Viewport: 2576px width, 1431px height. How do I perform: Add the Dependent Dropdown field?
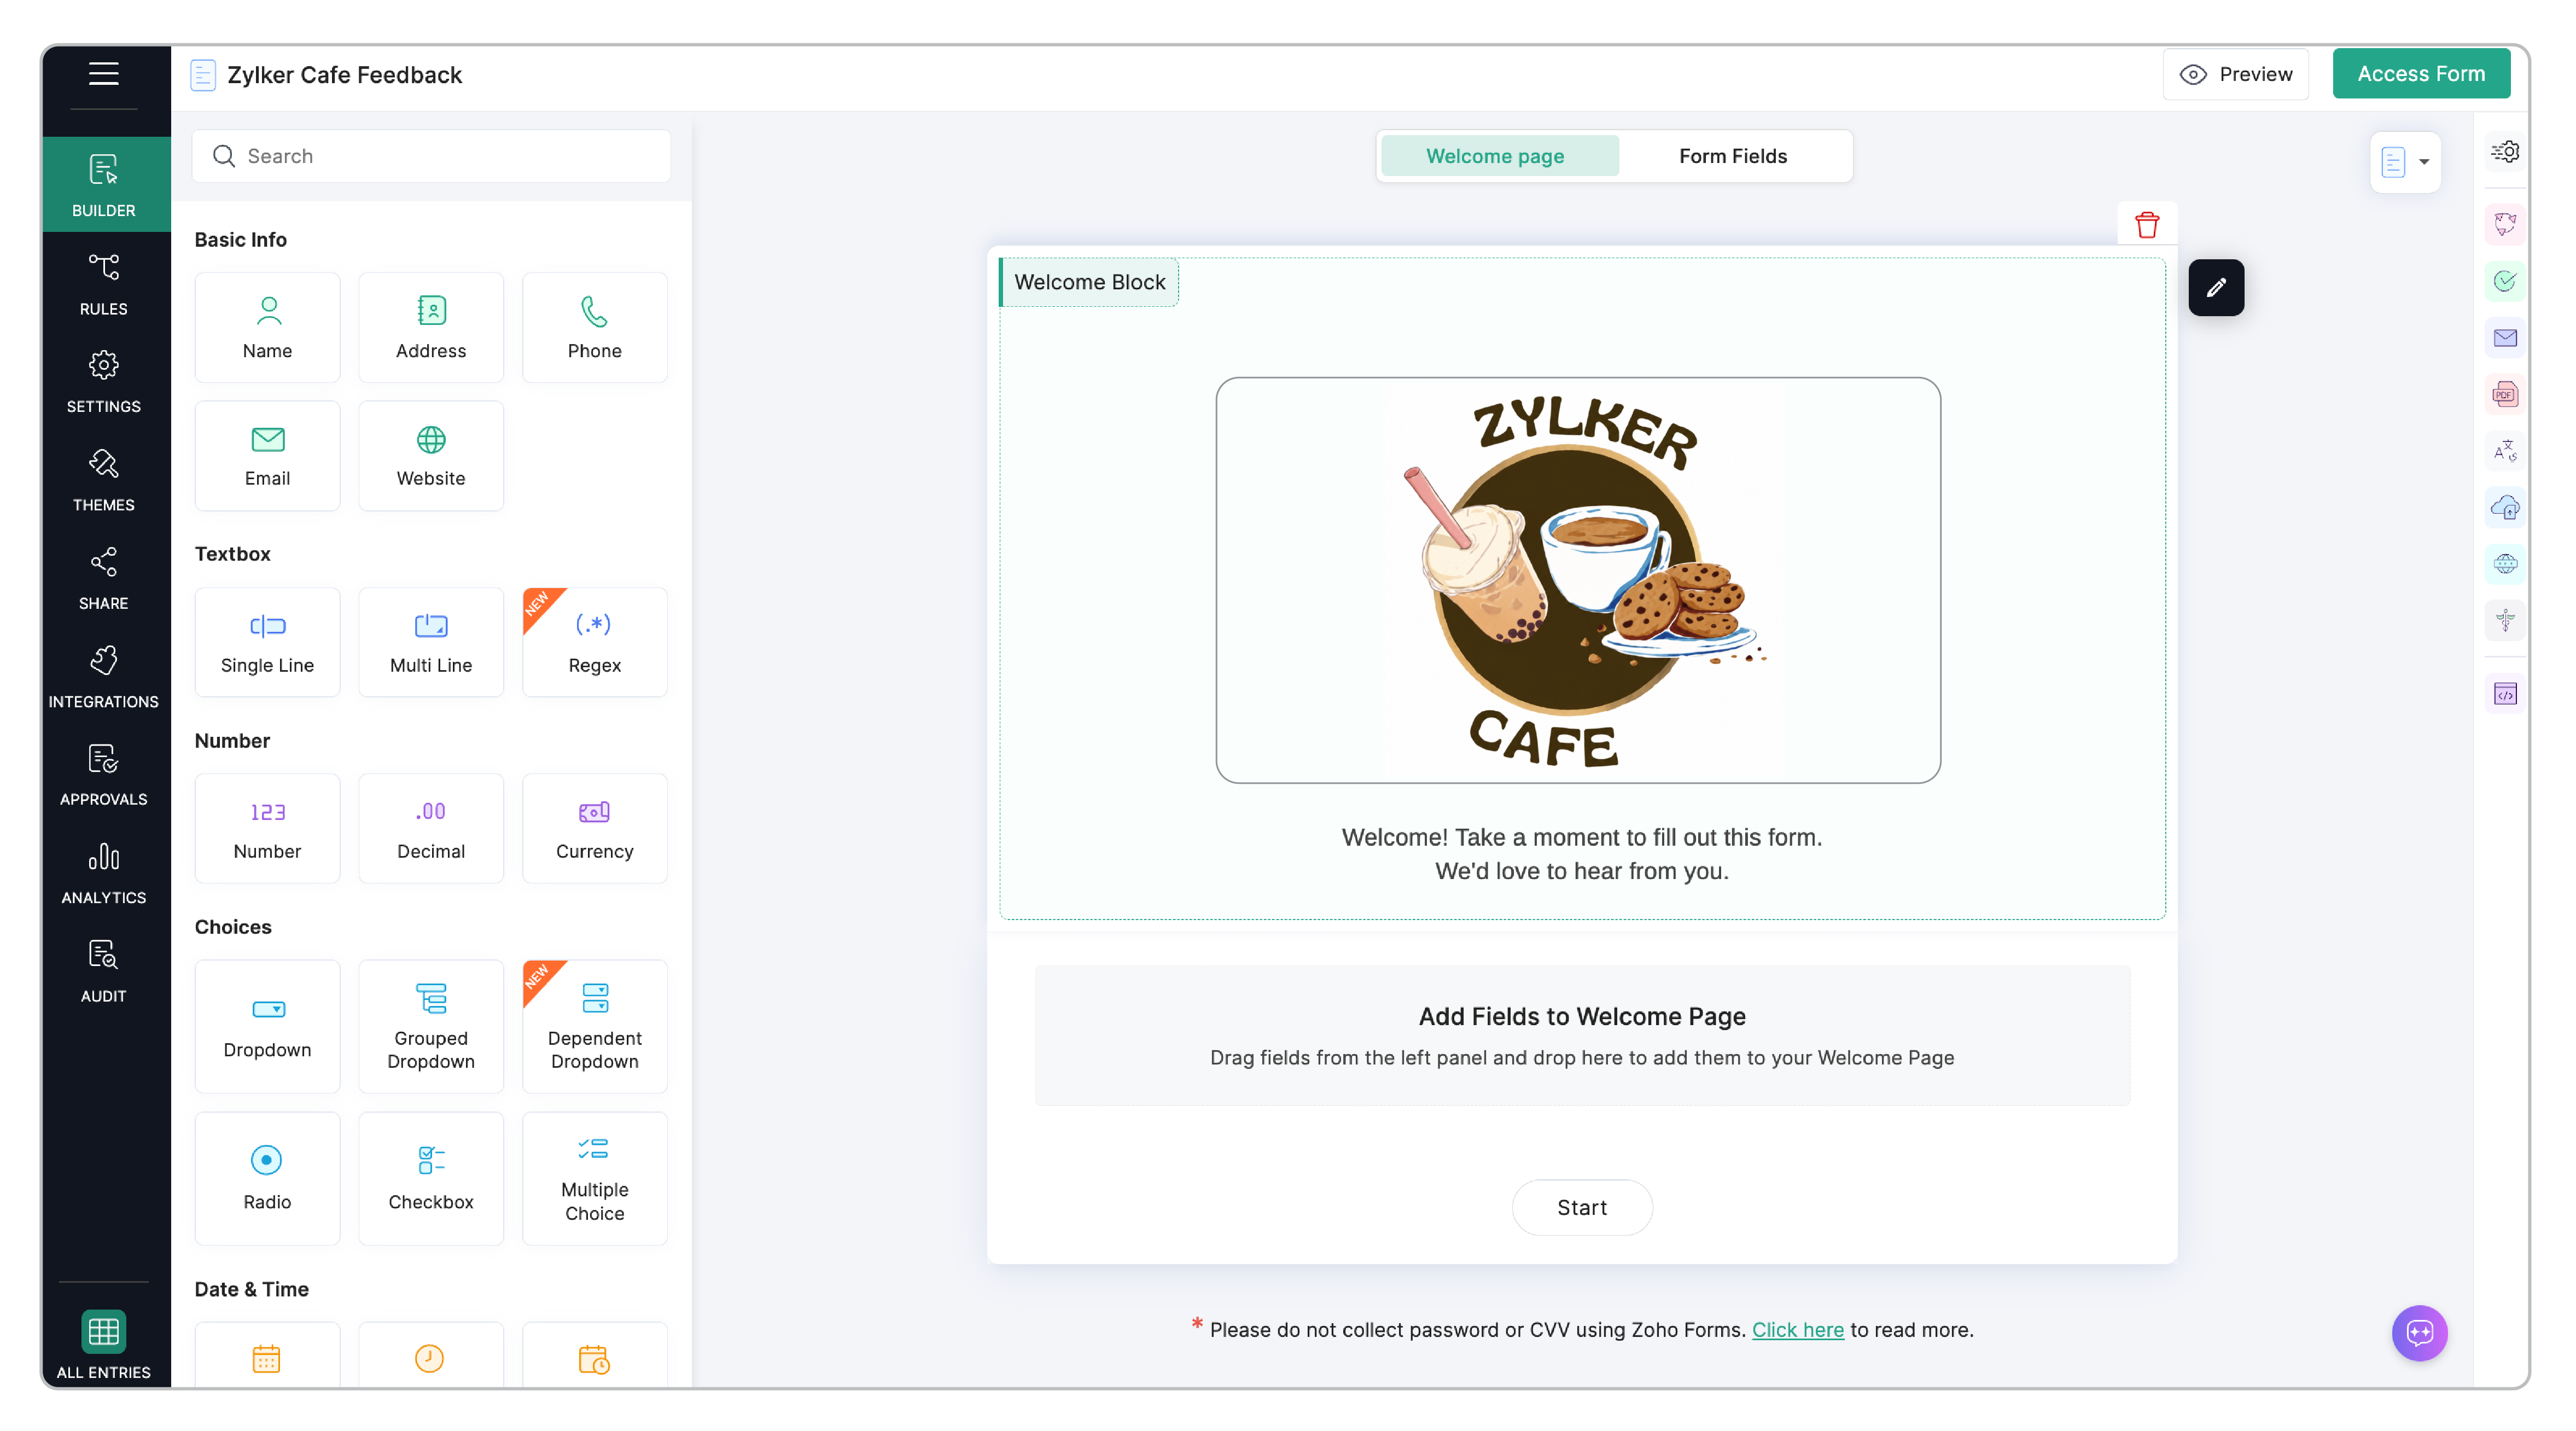[x=594, y=1025]
